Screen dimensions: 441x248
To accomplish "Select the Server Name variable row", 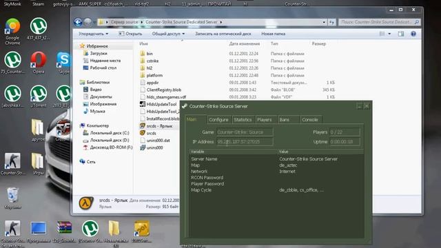I will coord(276,159).
